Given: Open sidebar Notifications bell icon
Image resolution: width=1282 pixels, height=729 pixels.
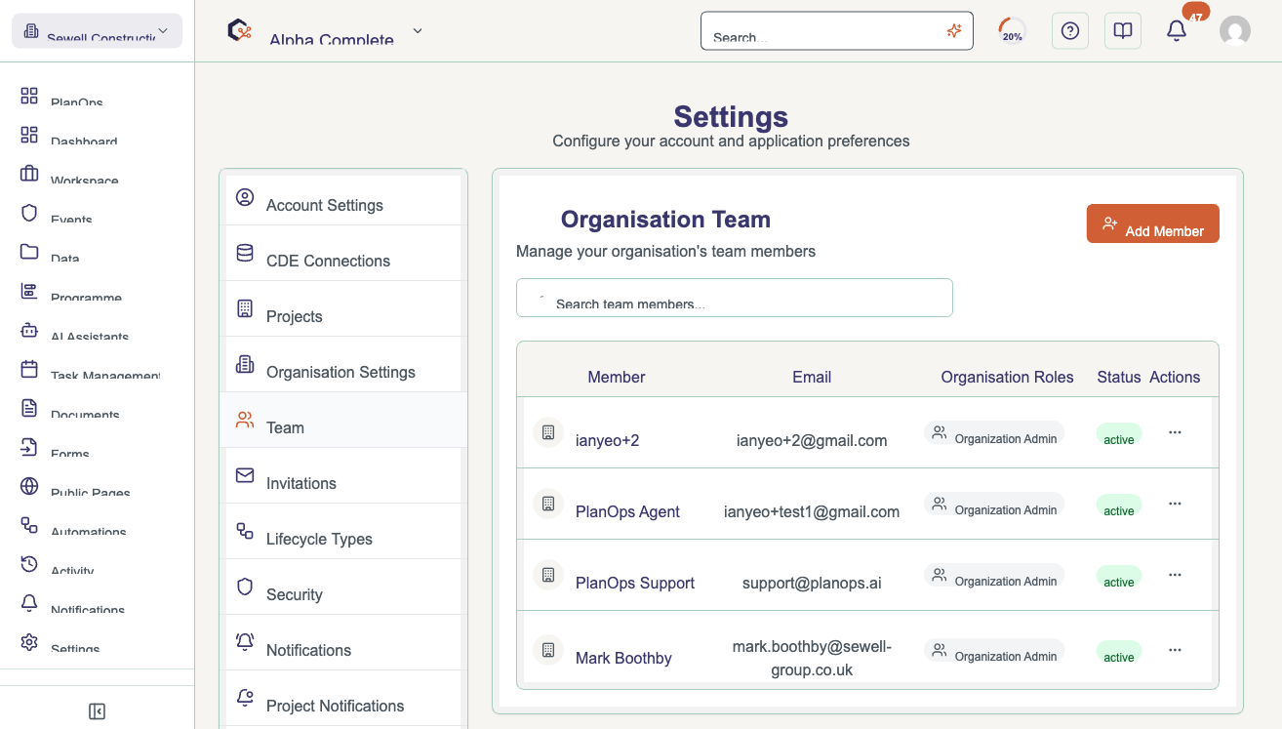Looking at the screenshot, I should 29,603.
